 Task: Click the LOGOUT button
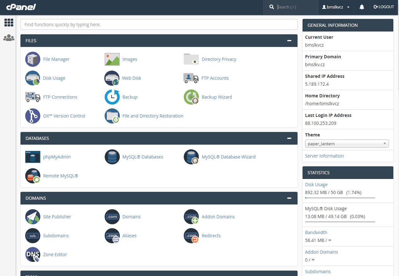(384, 7)
